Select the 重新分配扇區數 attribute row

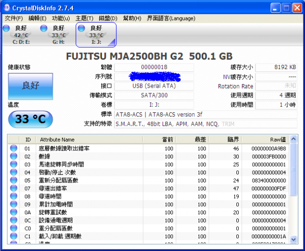(149, 180)
